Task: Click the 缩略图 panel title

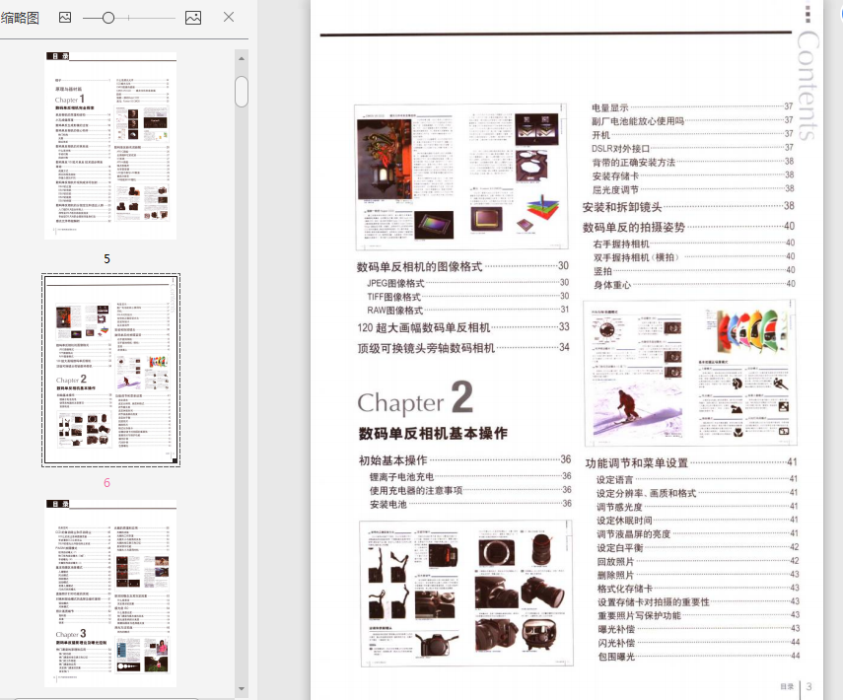Action: coord(20,18)
